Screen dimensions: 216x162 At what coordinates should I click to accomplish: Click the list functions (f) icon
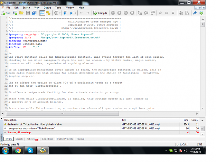[x=72, y=13]
